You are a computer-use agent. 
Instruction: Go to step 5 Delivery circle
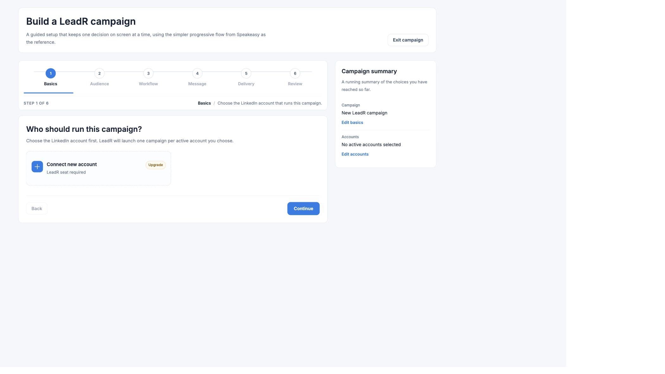click(x=246, y=73)
